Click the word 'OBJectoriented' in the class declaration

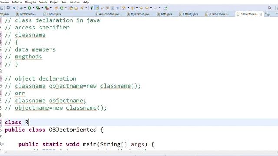73,130
